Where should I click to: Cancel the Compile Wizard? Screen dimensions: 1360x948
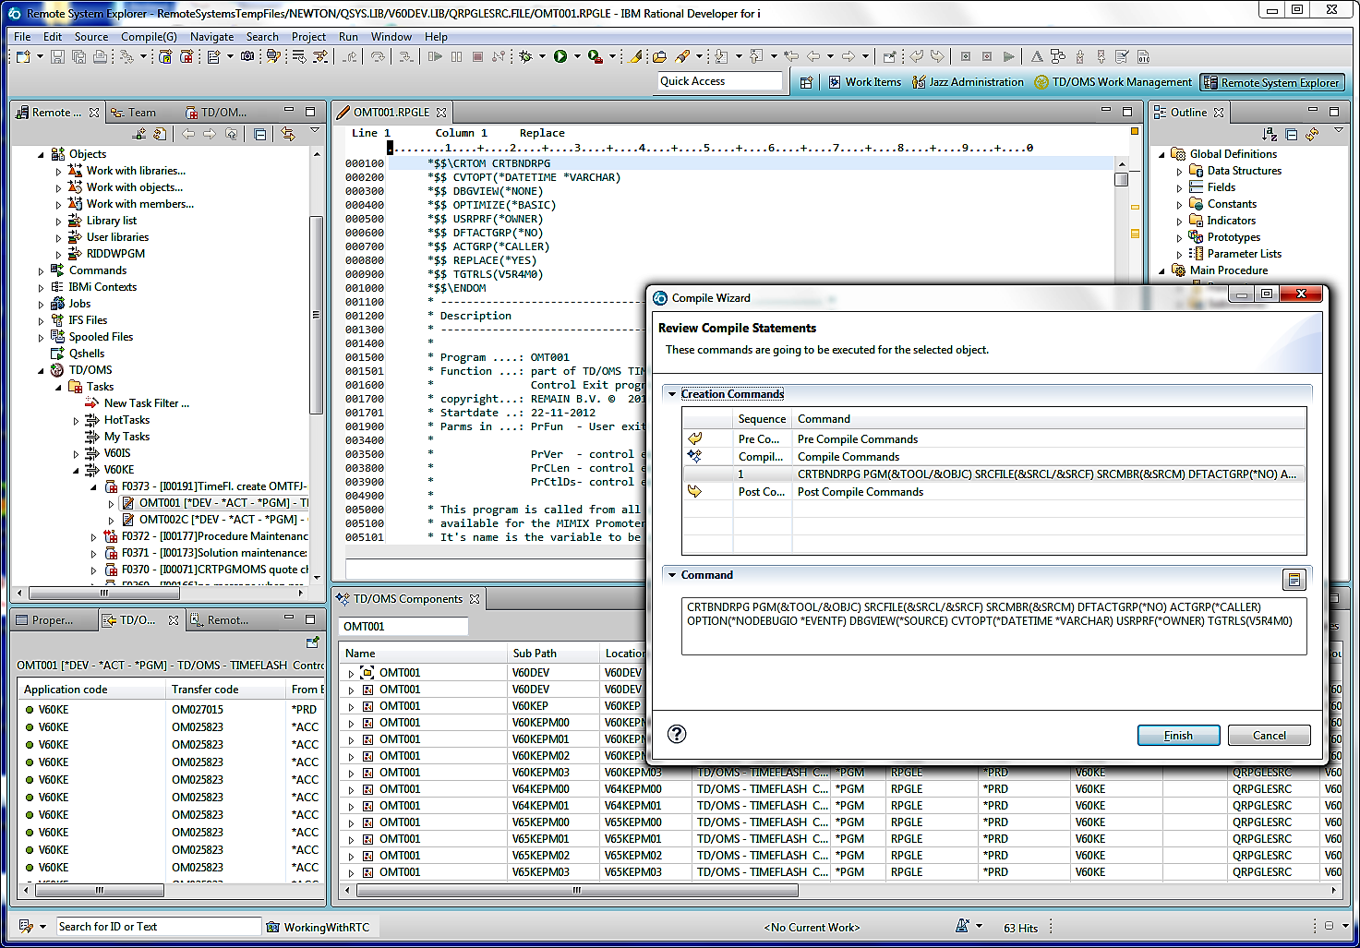[x=1269, y=735]
